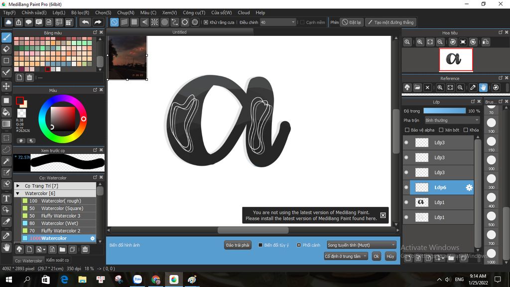Viewport: 510px width, 287px height.
Task: Open an image in Reference panel
Action: click(x=417, y=88)
